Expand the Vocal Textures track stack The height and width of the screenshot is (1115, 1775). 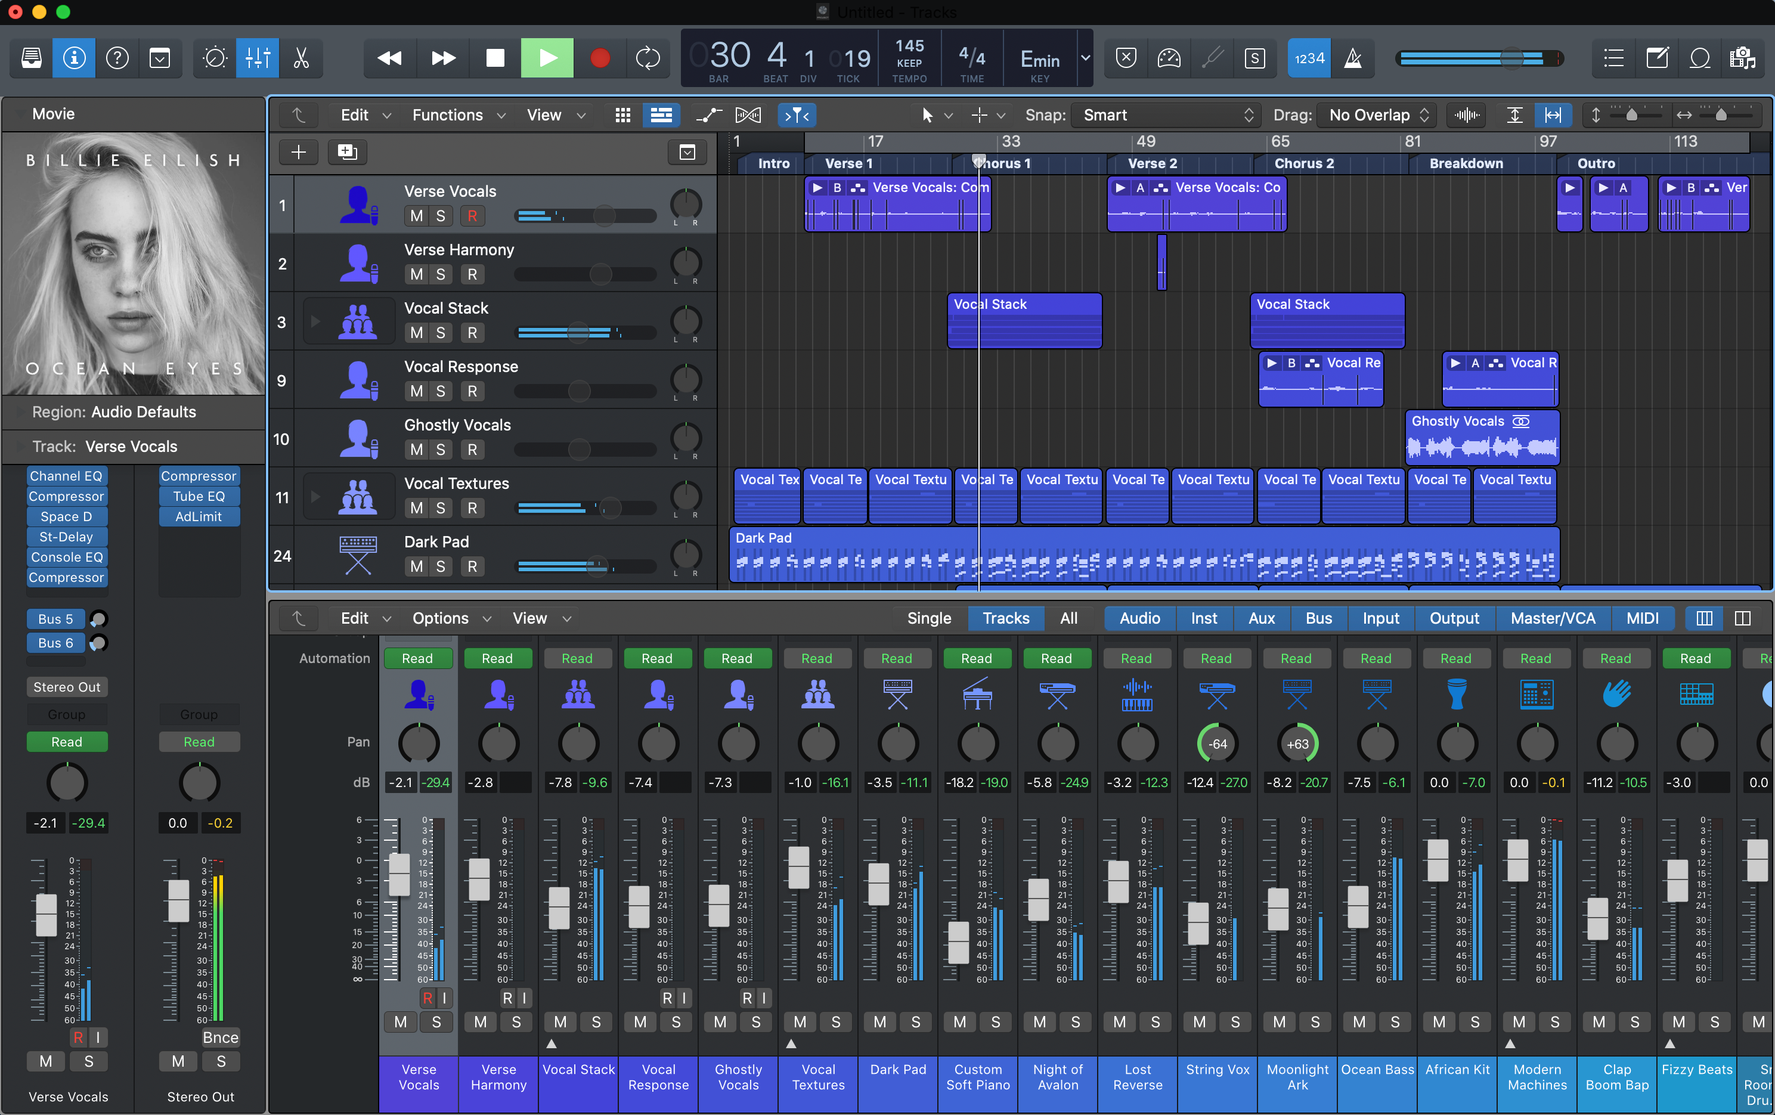(x=315, y=497)
